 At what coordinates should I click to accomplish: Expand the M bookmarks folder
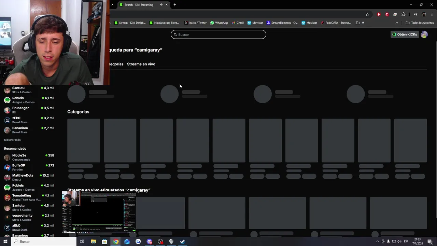point(360,23)
